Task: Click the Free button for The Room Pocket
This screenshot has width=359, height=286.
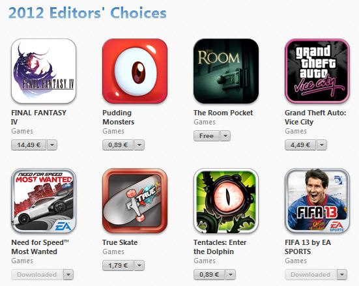Action: (207, 136)
